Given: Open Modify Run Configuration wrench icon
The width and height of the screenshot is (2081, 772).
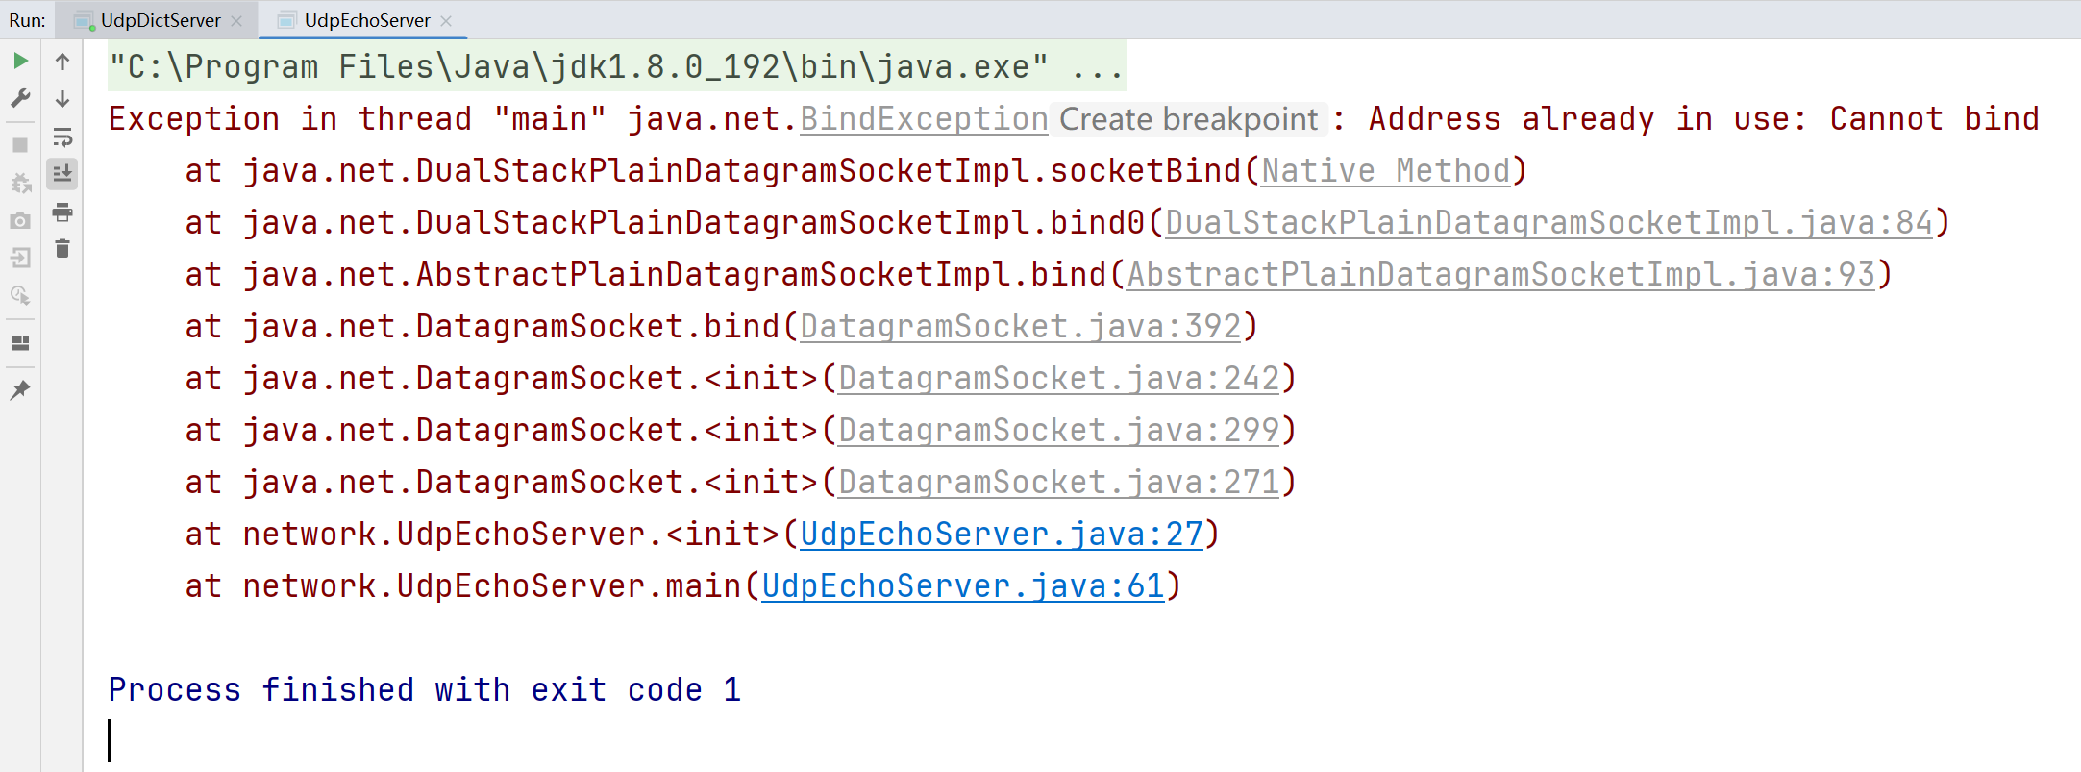Looking at the screenshot, I should 20,99.
